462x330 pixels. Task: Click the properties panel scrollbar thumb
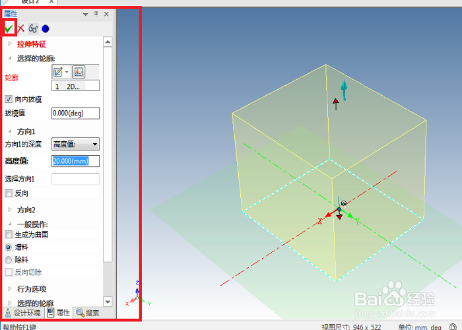point(108,154)
